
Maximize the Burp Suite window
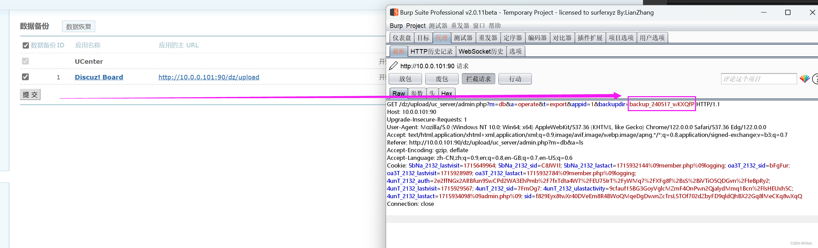[788, 13]
